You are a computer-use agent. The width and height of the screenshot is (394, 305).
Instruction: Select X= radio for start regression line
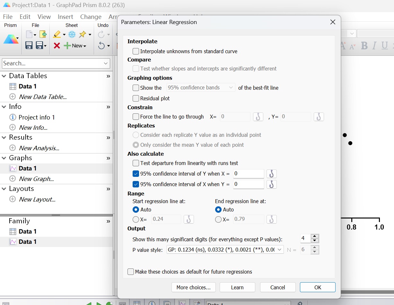pos(136,219)
